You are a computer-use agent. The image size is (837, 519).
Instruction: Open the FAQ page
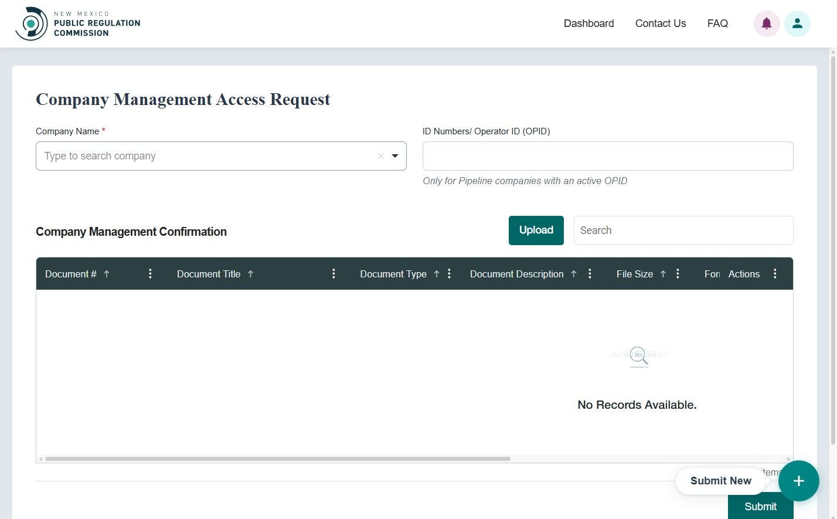pyautogui.click(x=717, y=23)
